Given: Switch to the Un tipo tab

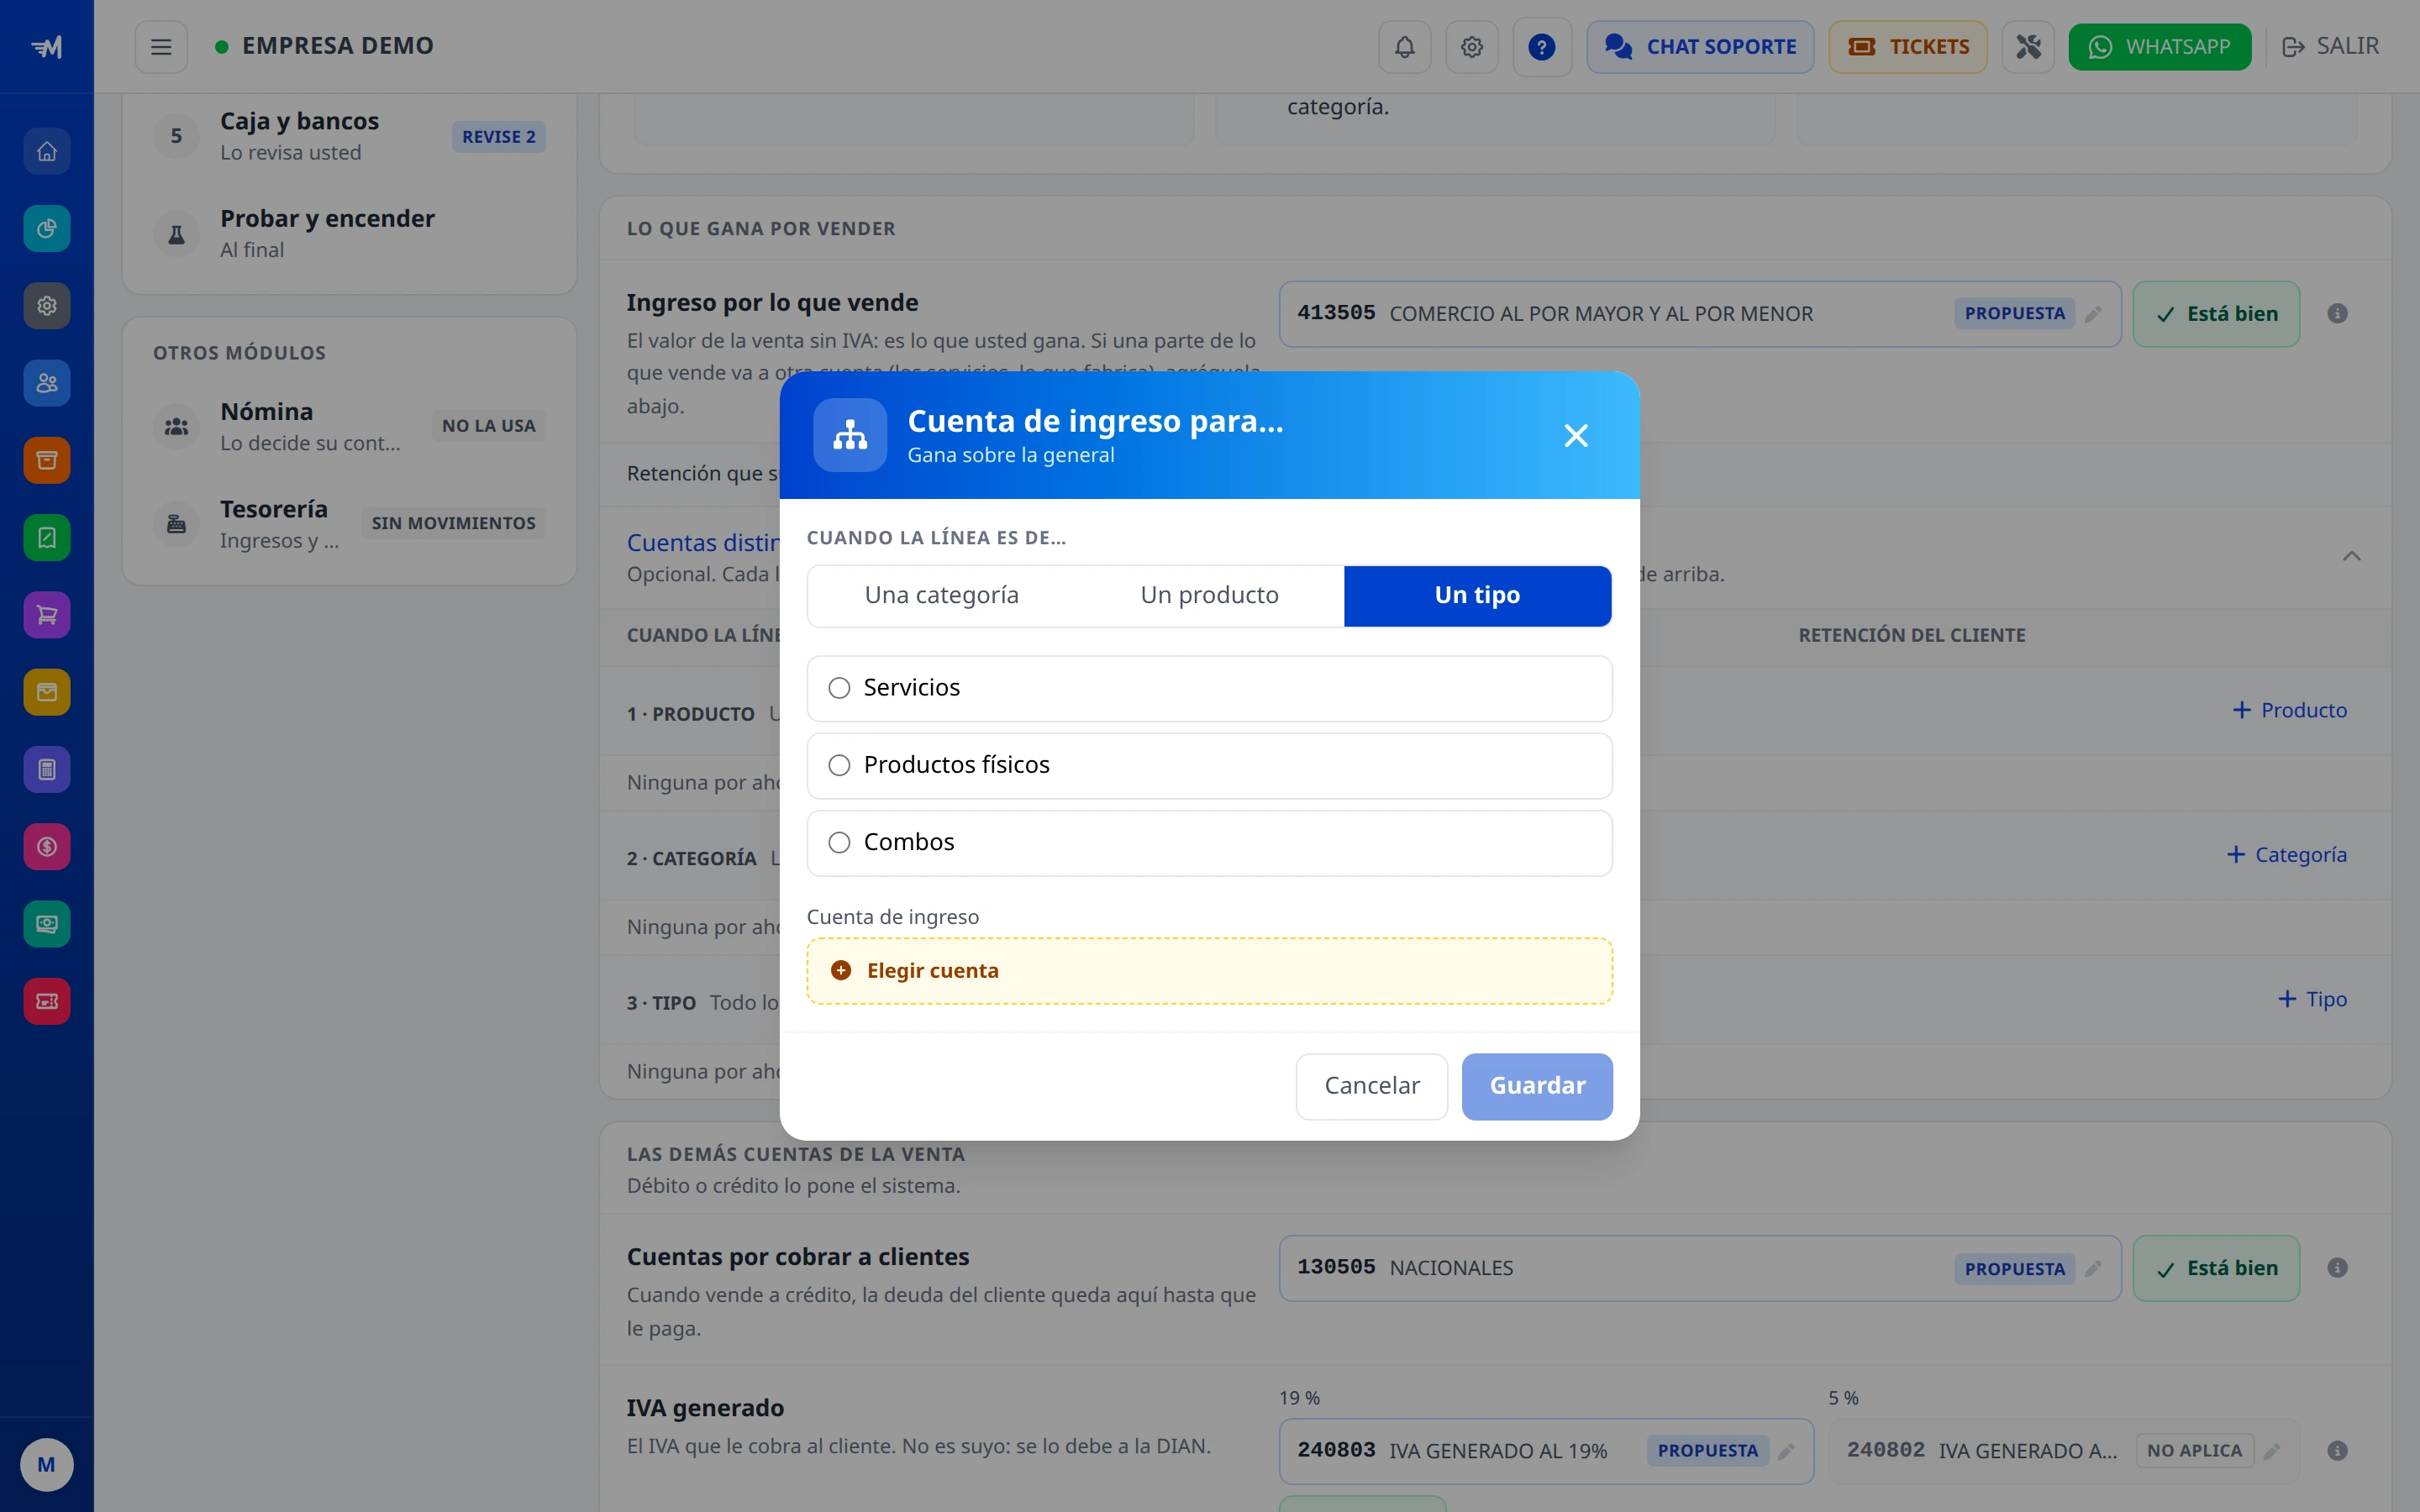Looking at the screenshot, I should click(1477, 596).
